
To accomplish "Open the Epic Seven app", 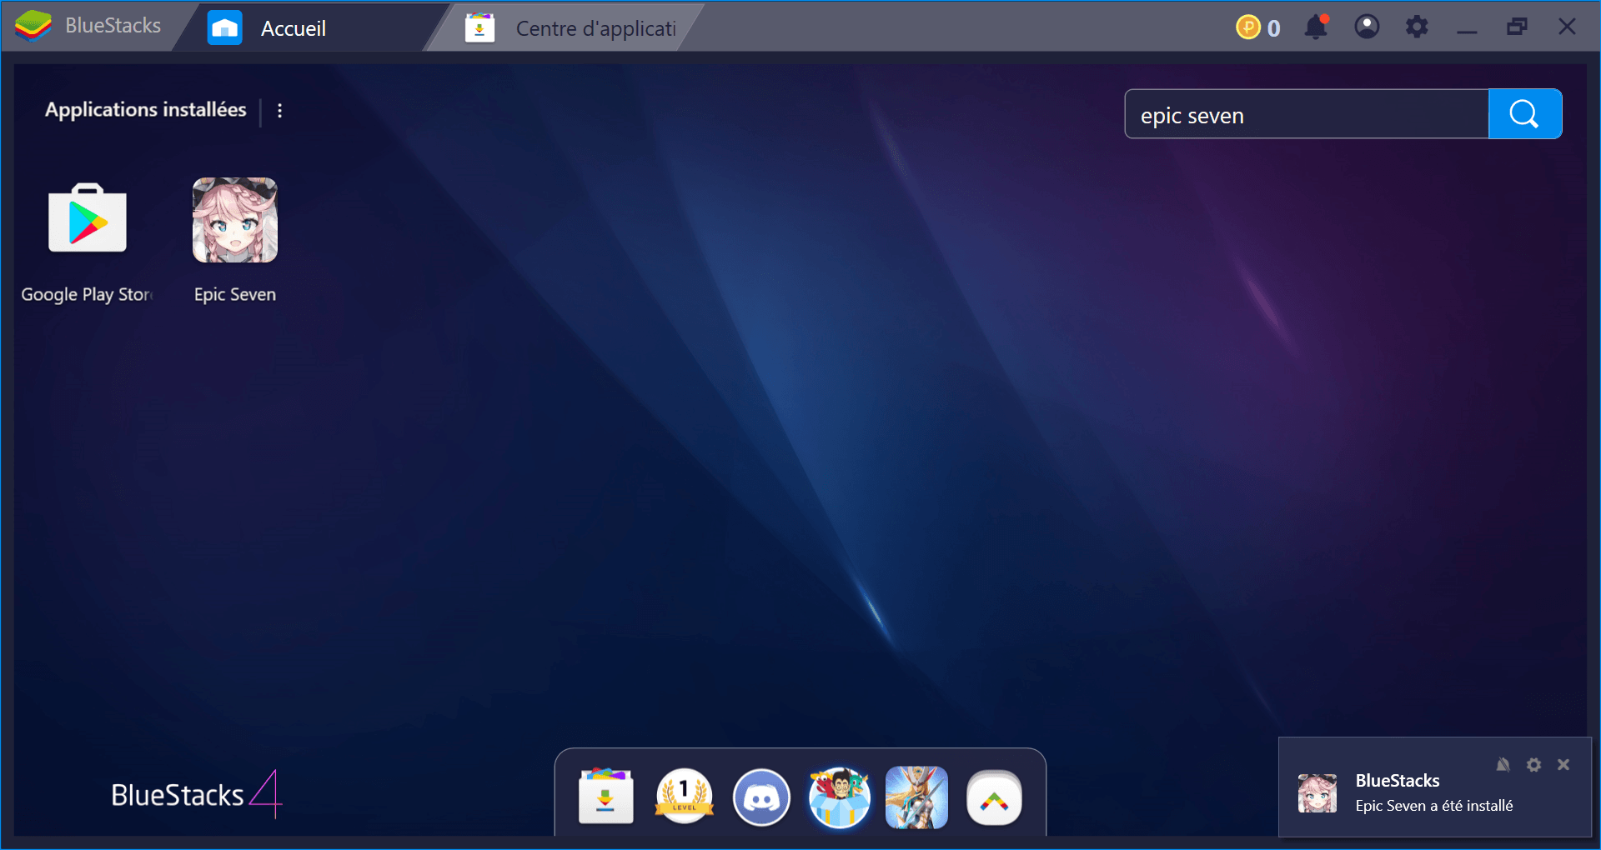I will pos(235,220).
